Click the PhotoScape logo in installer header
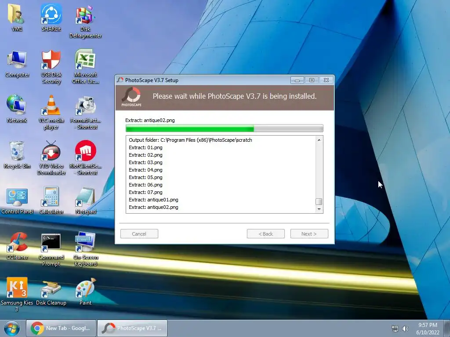This screenshot has width=450, height=337. 131,97
